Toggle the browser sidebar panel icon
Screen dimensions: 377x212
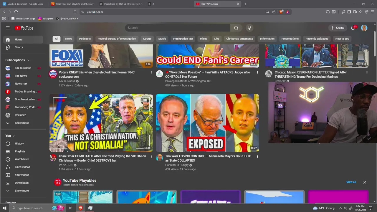(349, 12)
